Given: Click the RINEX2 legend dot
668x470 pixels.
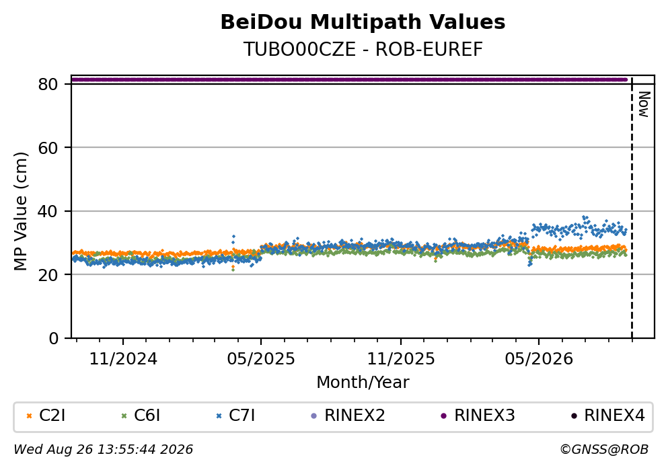Looking at the screenshot, I should tap(314, 416).
